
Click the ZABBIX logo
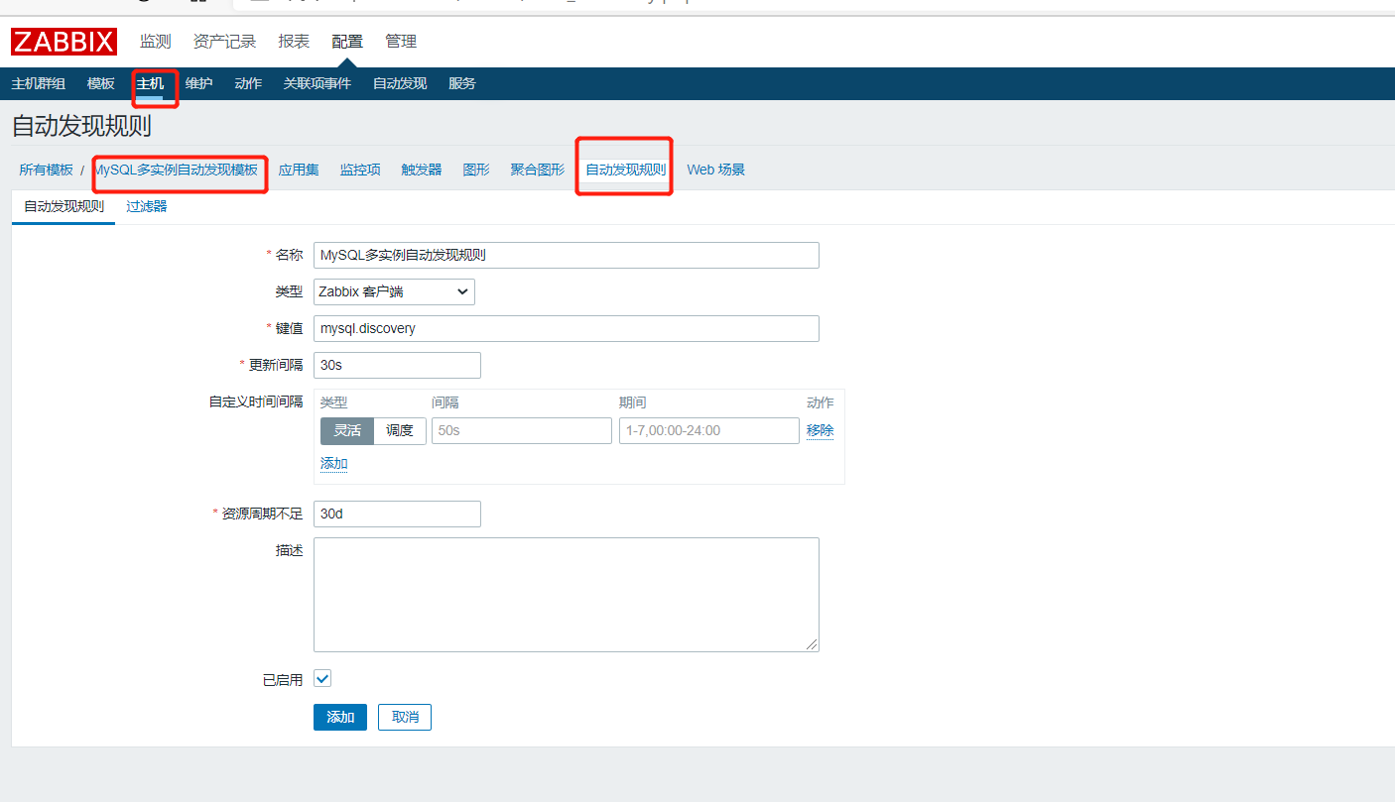64,42
